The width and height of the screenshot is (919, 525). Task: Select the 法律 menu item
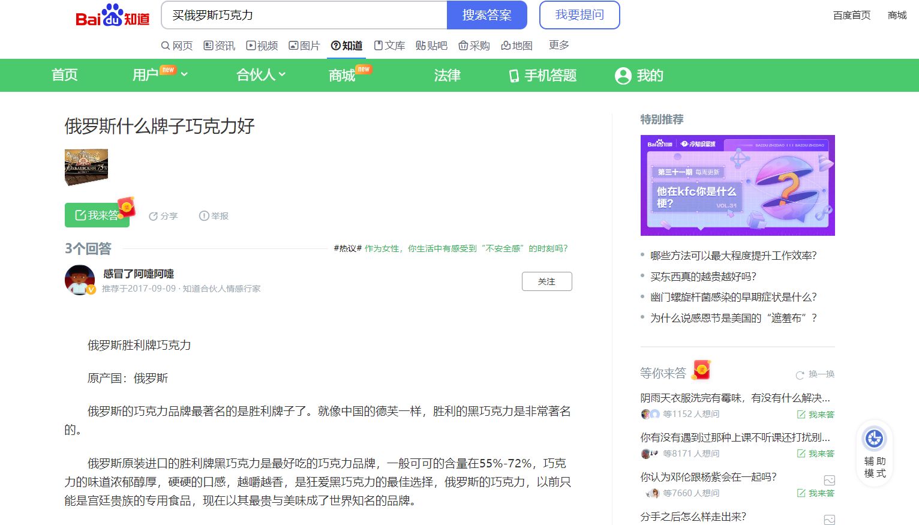point(447,76)
